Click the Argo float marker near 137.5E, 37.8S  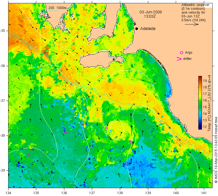(106, 128)
